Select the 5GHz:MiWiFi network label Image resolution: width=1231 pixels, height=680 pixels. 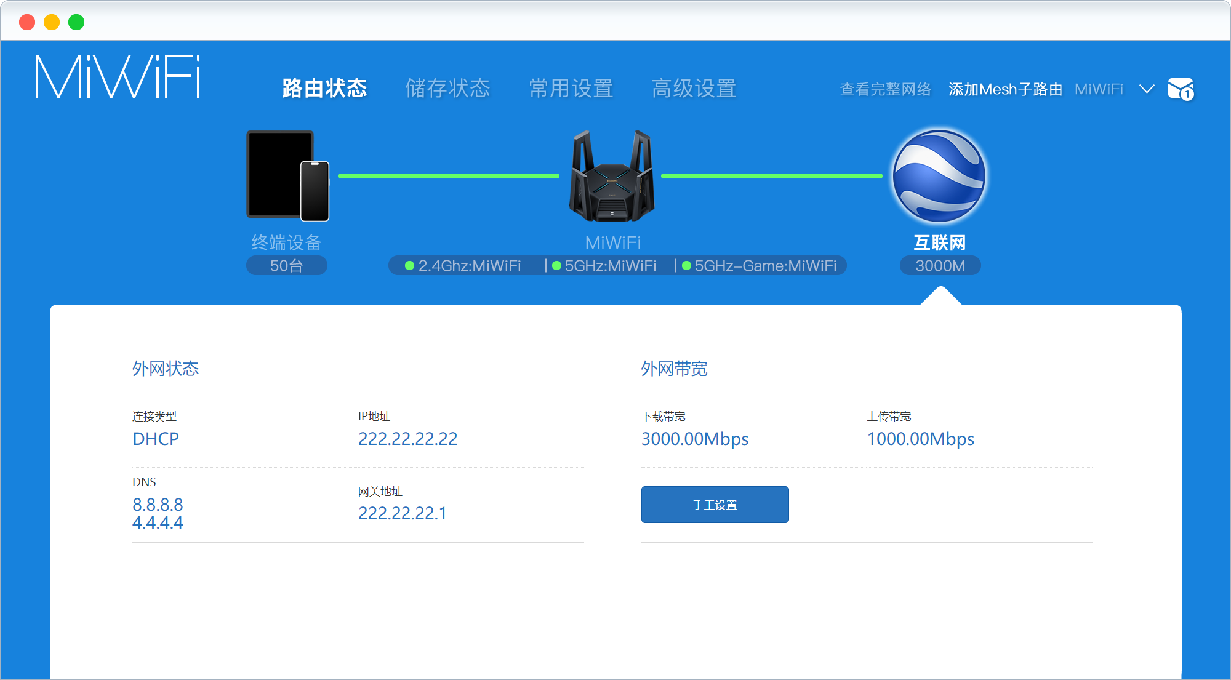[x=610, y=266]
